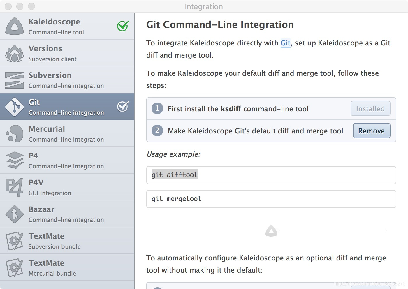Select the Mercurial bundle label under TextMate
Image resolution: width=408 pixels, height=289 pixels.
[x=52, y=274]
